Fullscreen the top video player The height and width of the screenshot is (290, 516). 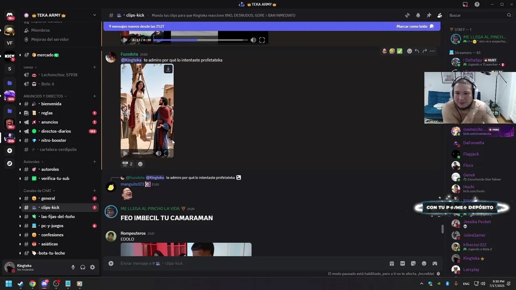262,40
